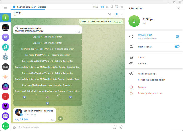
Task: Open the 320kbps chat header title
Action: [x=18, y=12]
